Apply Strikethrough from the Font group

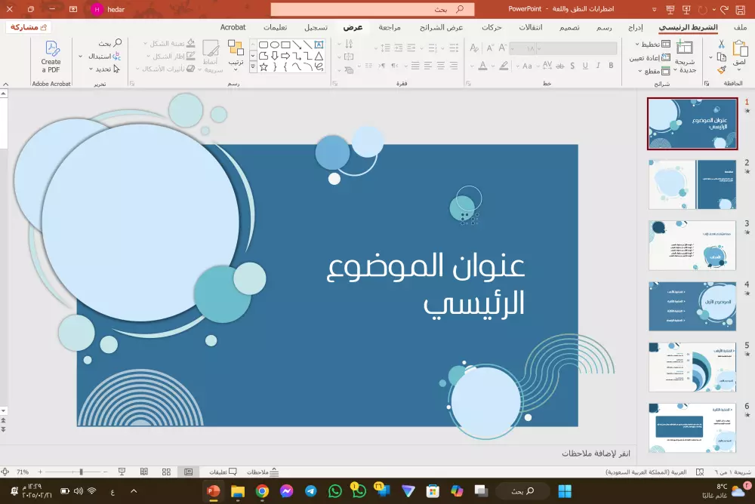point(559,66)
